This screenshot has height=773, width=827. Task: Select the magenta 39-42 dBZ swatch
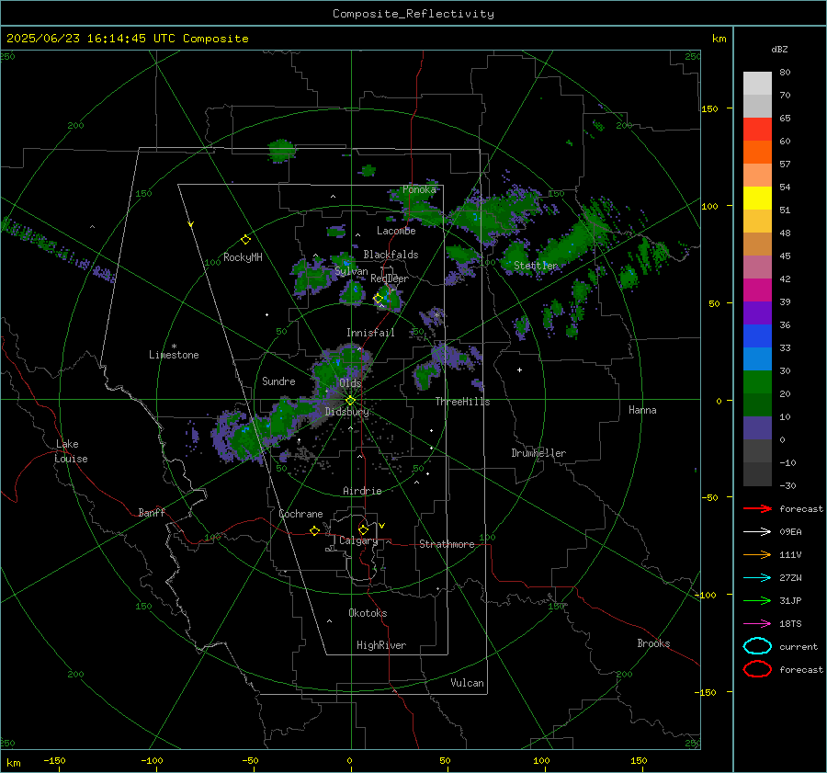pyautogui.click(x=757, y=290)
